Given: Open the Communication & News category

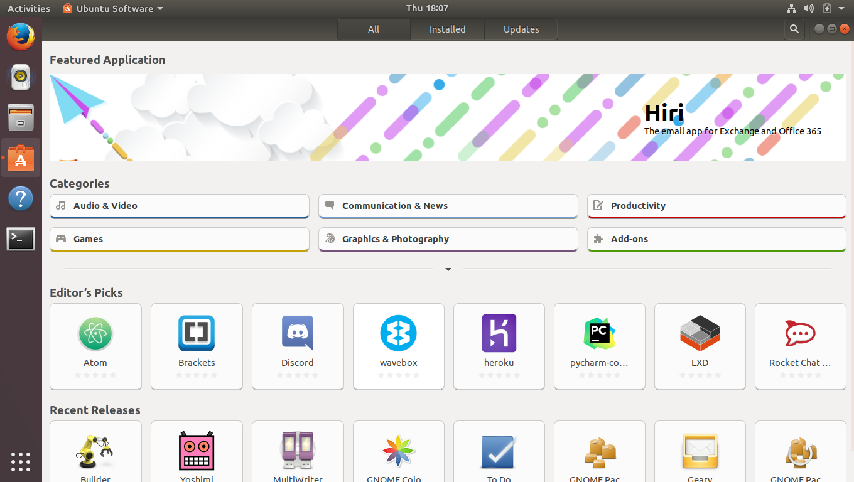Looking at the screenshot, I should pos(448,206).
